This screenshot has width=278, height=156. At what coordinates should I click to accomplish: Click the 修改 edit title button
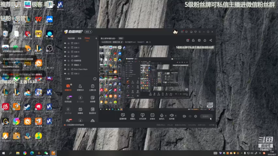click(121, 38)
